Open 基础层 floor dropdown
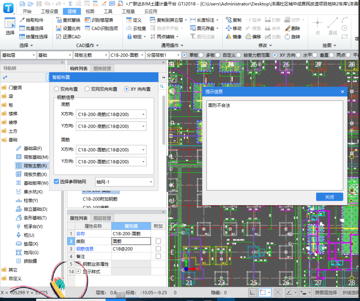Viewport: 360px width, 301px height. pos(19,55)
